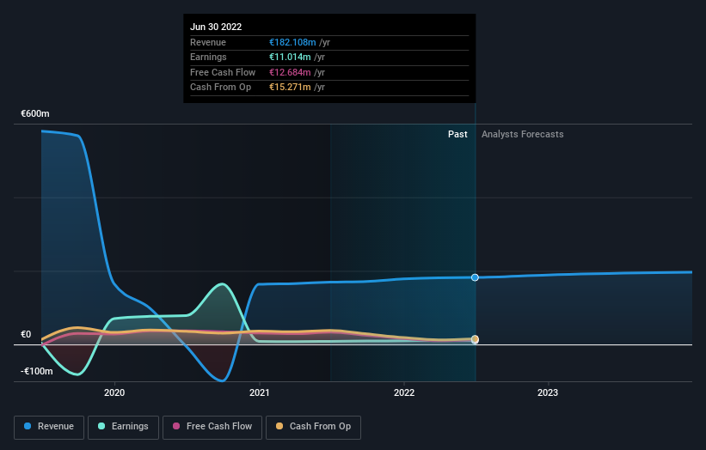Click the Cash From Op tooltip label
The height and width of the screenshot is (450, 706).
[221, 88]
